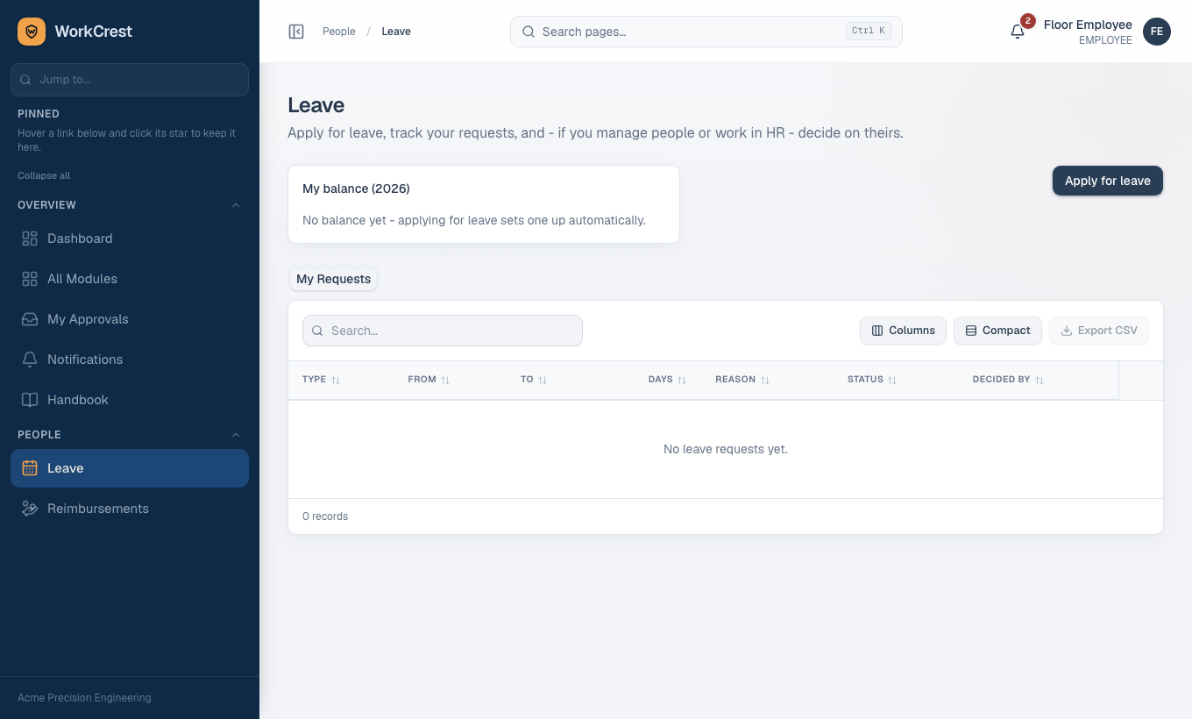Viewport: 1192px width, 719px height.
Task: Focus the requests table Search… field
Action: (x=443, y=331)
